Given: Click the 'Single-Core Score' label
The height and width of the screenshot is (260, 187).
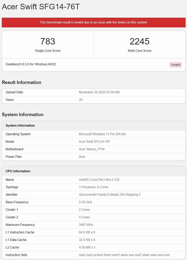Looking at the screenshot, I should [x=48, y=51].
